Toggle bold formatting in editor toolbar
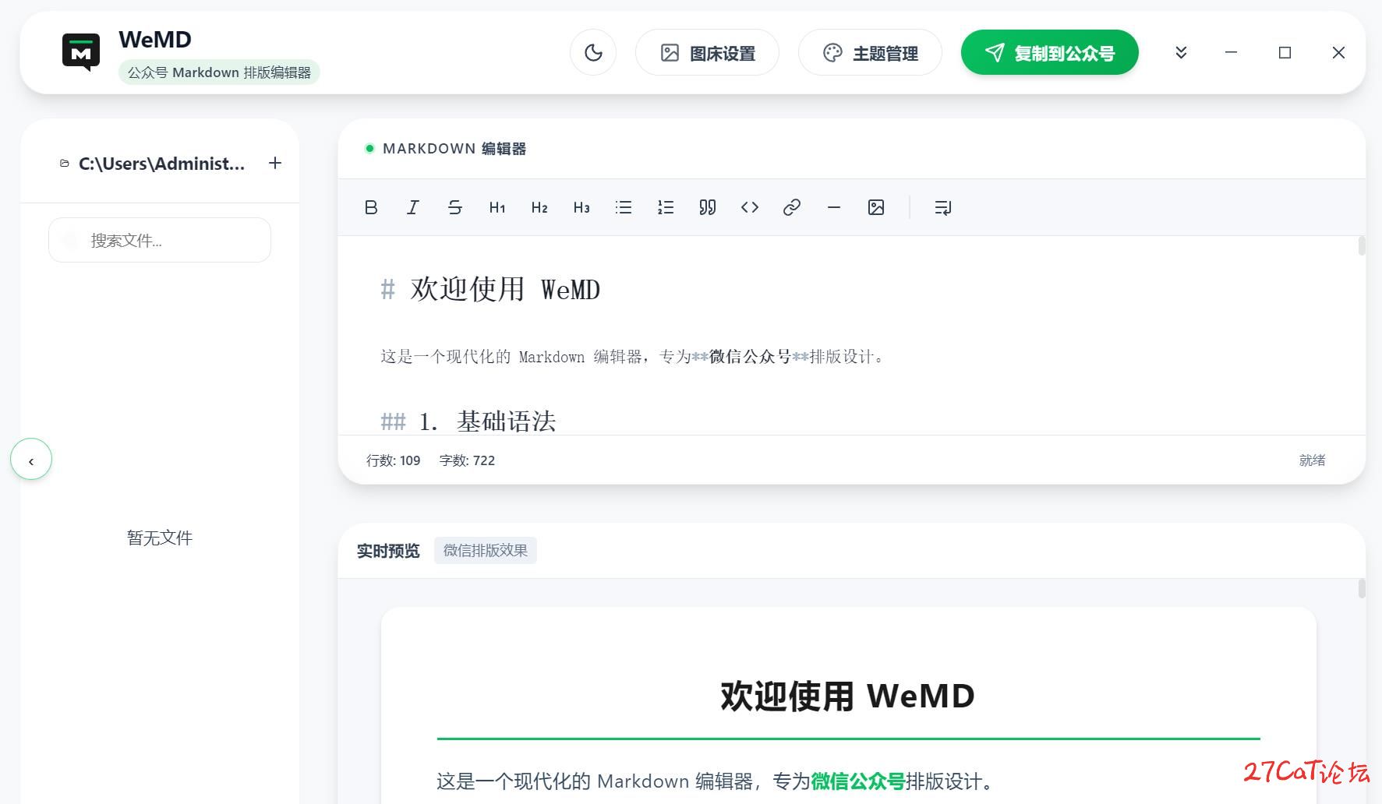This screenshot has width=1382, height=804. coord(371,207)
